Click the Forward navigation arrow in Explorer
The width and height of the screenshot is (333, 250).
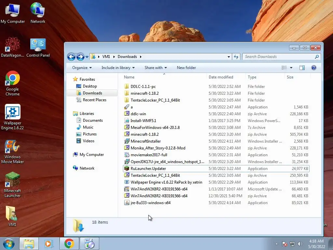click(x=80, y=57)
